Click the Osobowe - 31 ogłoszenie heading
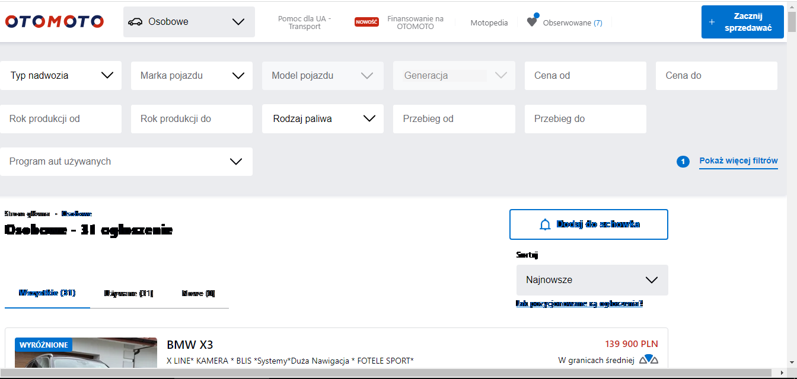This screenshot has width=797, height=379. tap(88, 230)
